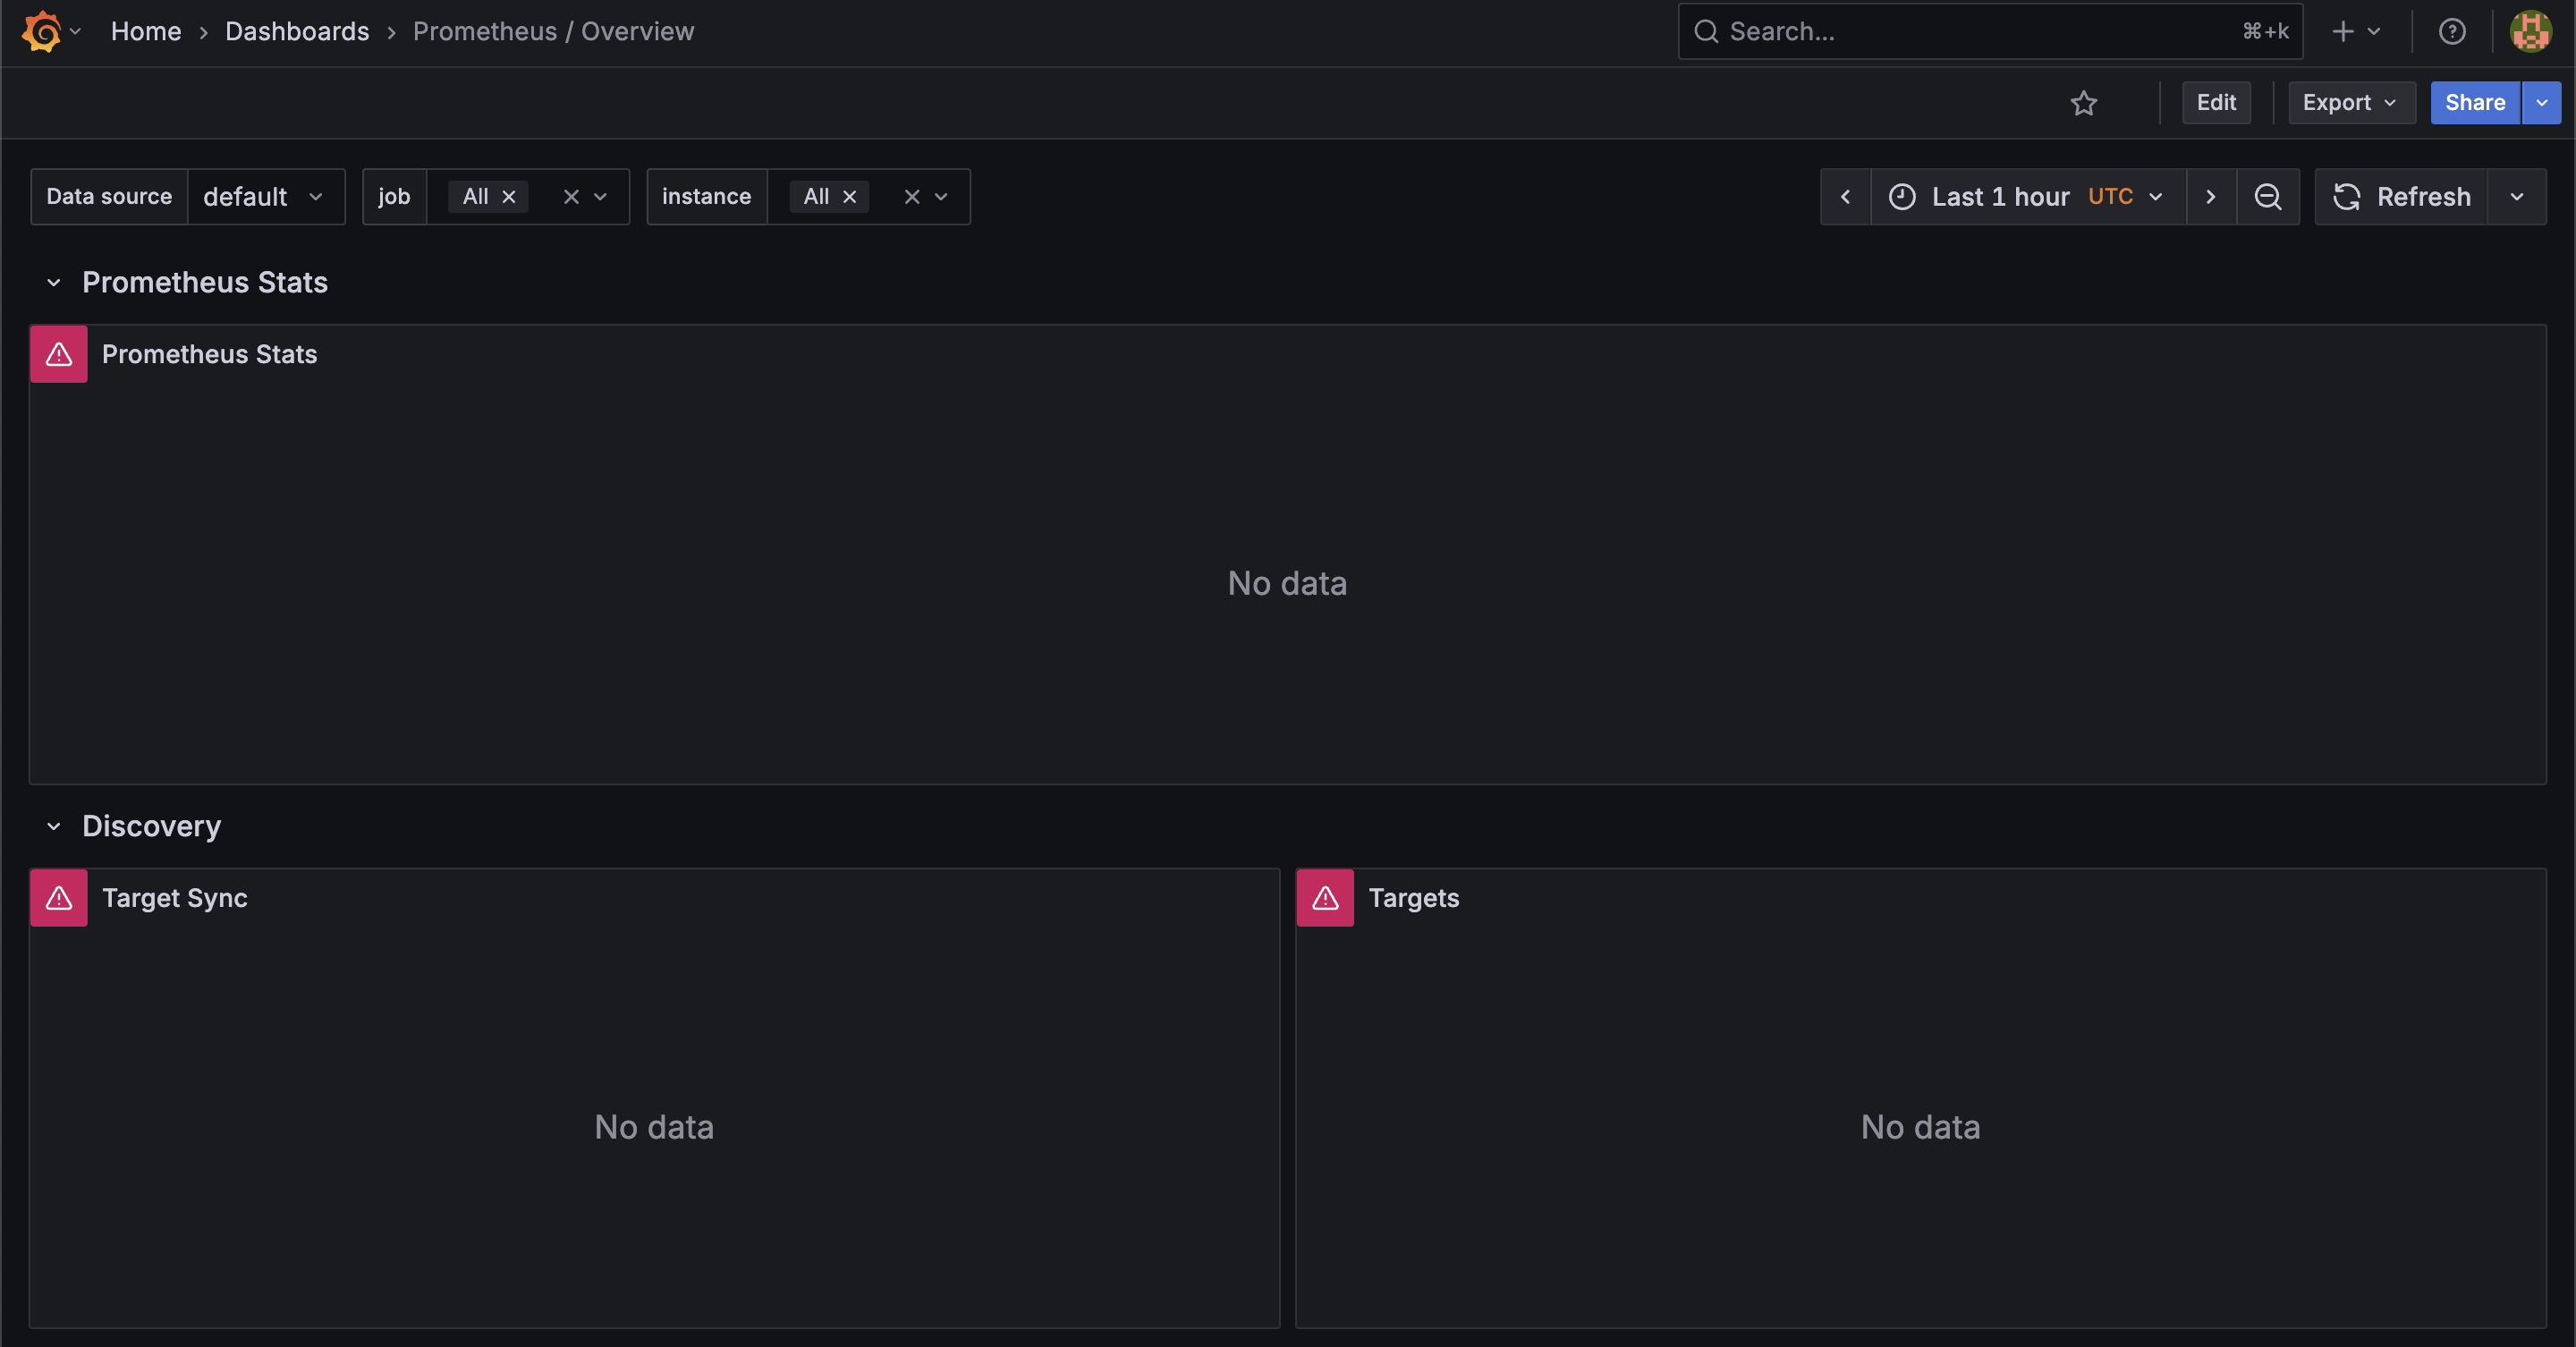Click the Prometheus Stats panel error icon
2576x1347 pixels.
tap(59, 354)
